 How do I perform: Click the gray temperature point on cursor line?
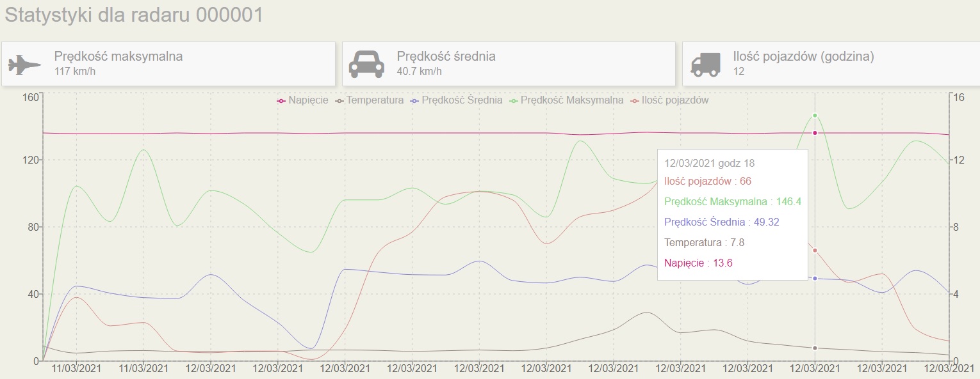(815, 348)
